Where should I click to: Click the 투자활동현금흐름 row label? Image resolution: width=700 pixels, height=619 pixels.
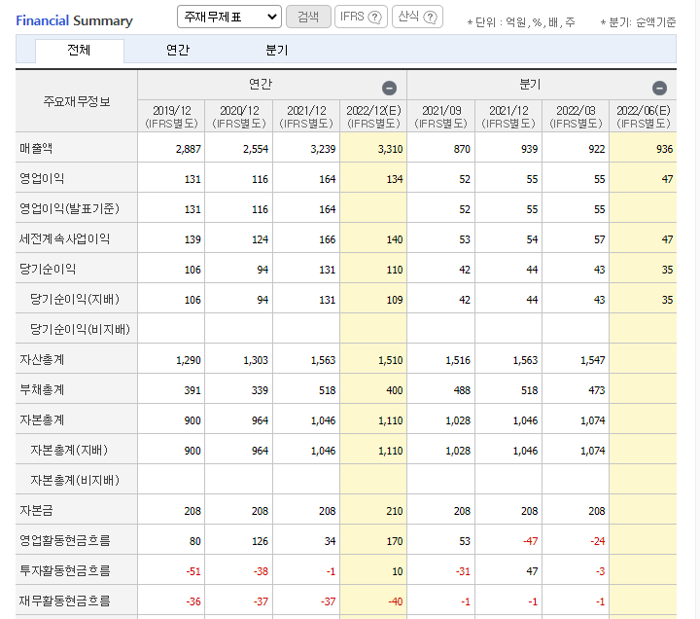65,570
